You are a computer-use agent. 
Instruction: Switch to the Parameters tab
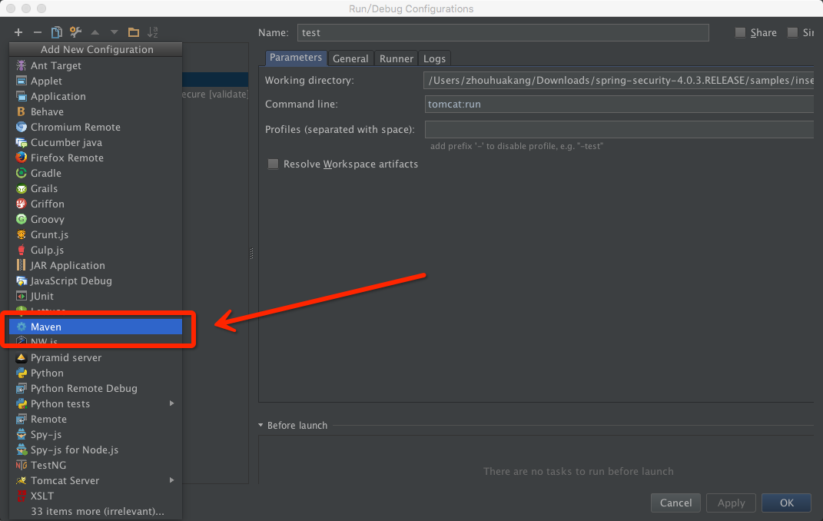coord(296,58)
